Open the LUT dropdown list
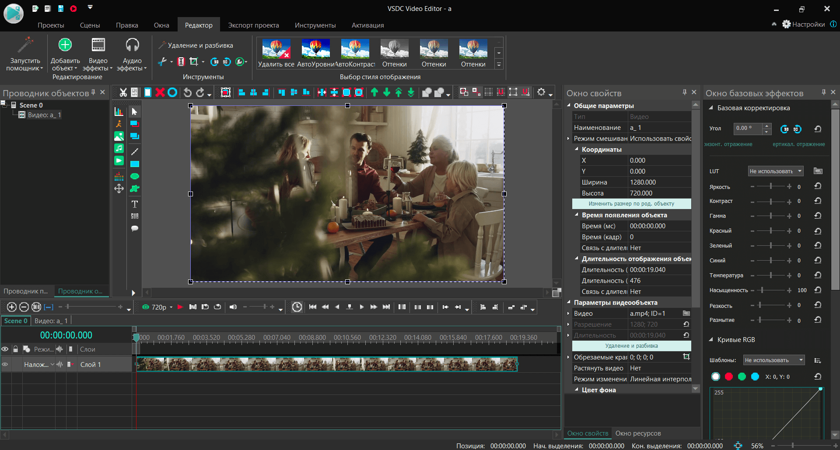The image size is (840, 450). [x=775, y=171]
